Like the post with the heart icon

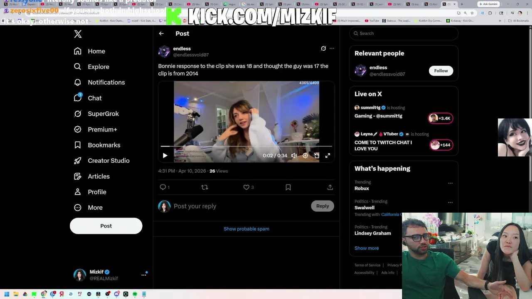pos(246,187)
